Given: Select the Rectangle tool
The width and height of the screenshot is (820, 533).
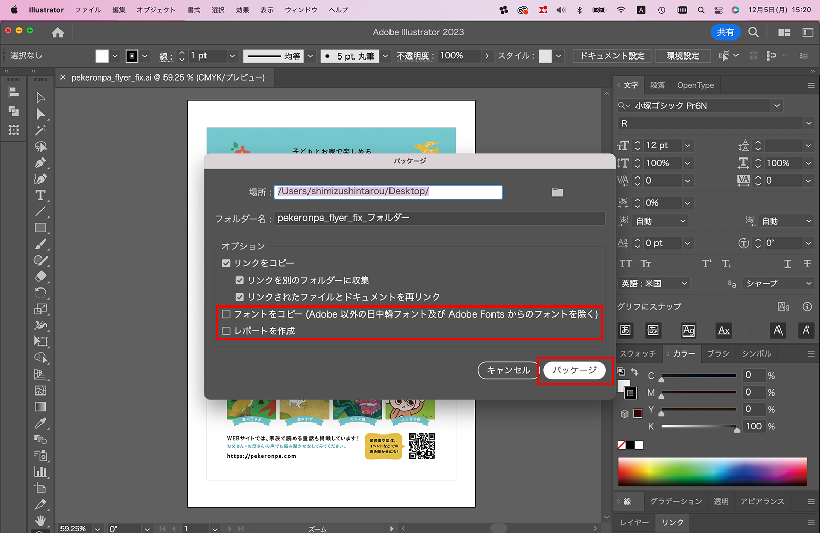Looking at the screenshot, I should coord(42,228).
